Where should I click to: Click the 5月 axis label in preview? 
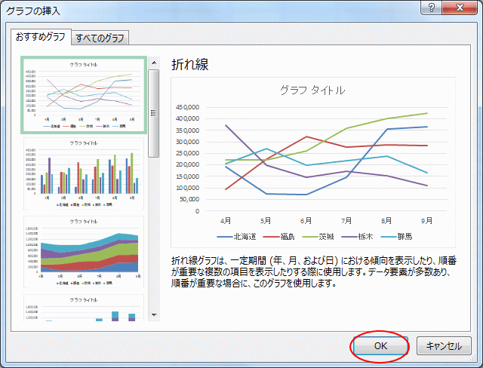[266, 221]
